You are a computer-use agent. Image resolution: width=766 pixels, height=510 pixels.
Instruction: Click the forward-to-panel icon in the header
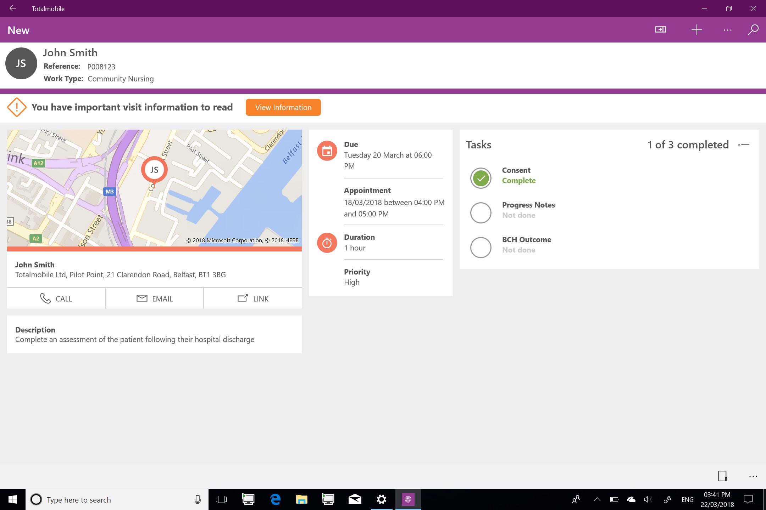660,30
